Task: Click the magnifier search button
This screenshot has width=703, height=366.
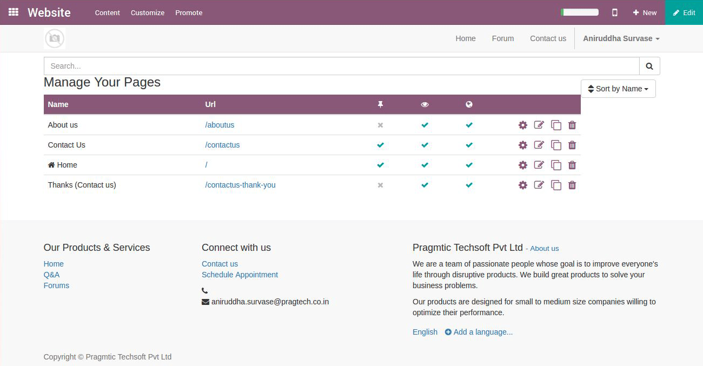Action: tap(649, 66)
